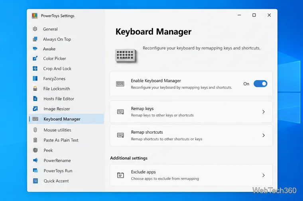Click the 'Additional settings' section heading
The width and height of the screenshot is (303, 201).
pos(129,158)
